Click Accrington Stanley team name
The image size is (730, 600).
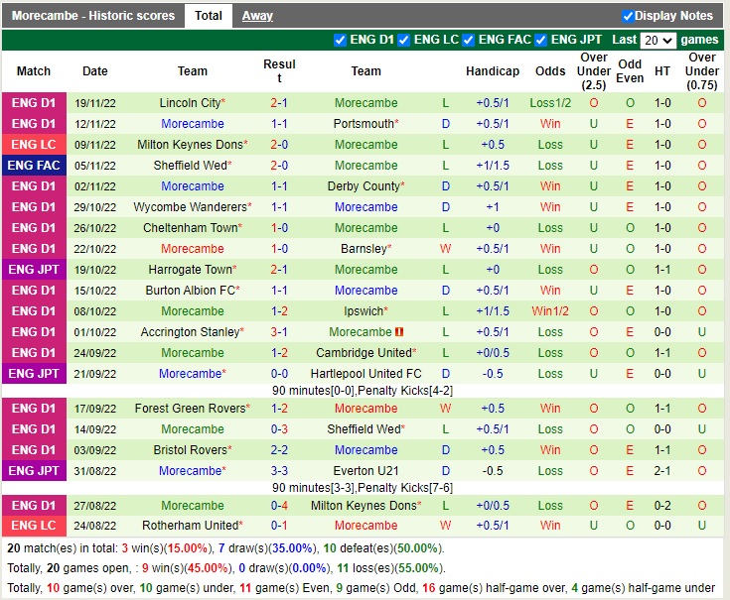point(190,332)
